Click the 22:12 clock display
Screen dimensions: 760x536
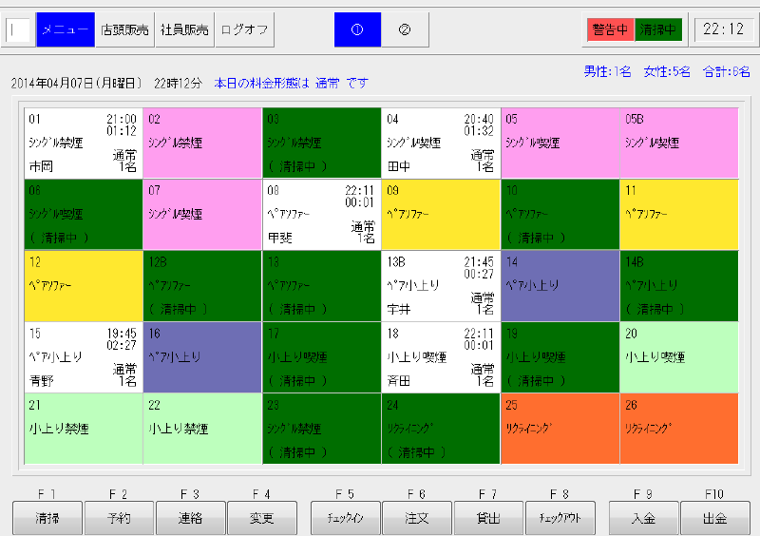click(x=724, y=29)
